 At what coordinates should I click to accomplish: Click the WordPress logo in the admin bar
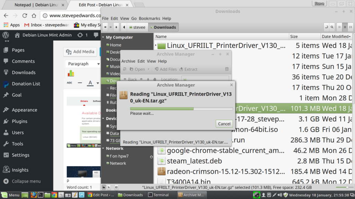click(6, 35)
